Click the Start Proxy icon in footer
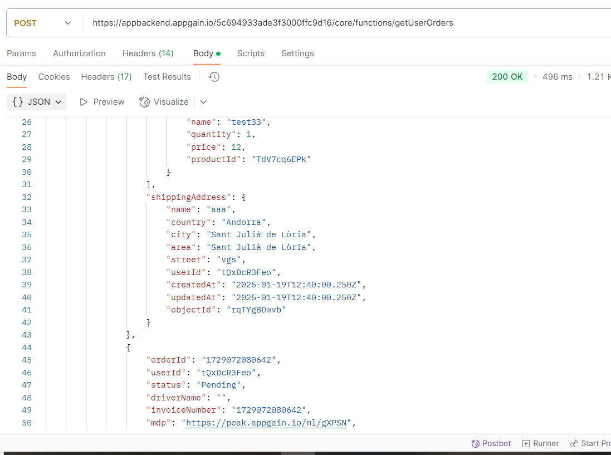 click(574, 443)
